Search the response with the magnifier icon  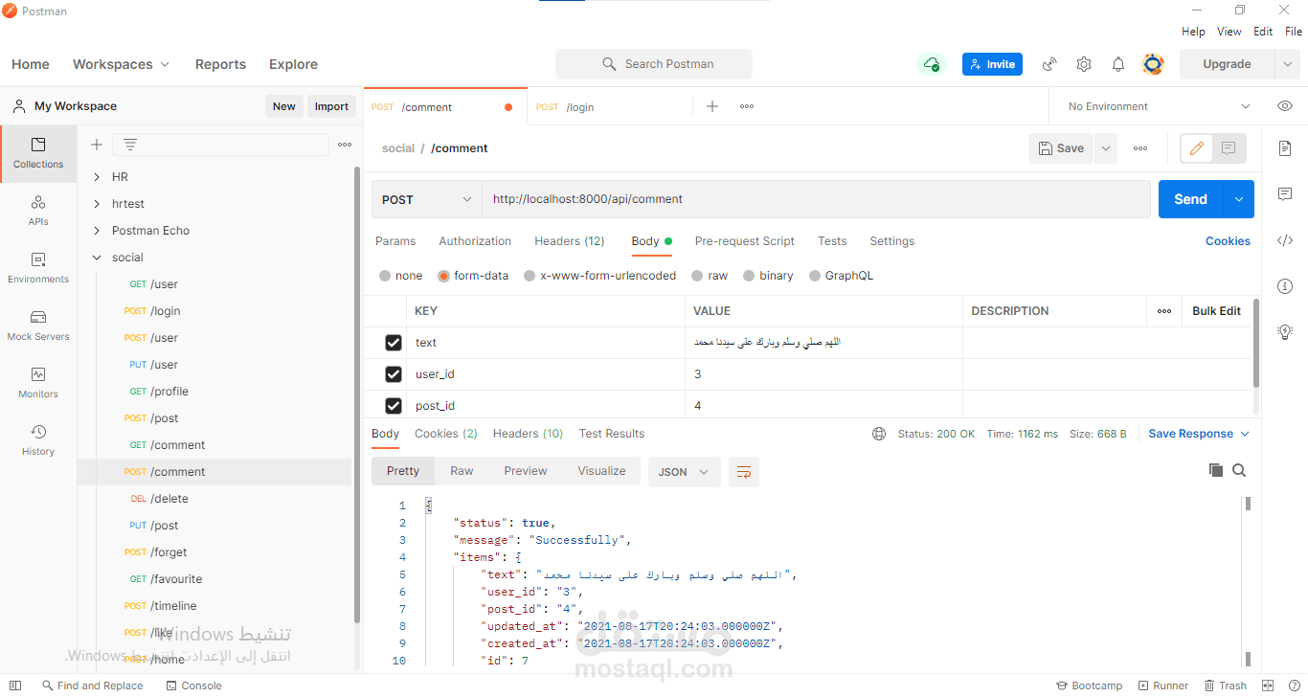(1239, 470)
